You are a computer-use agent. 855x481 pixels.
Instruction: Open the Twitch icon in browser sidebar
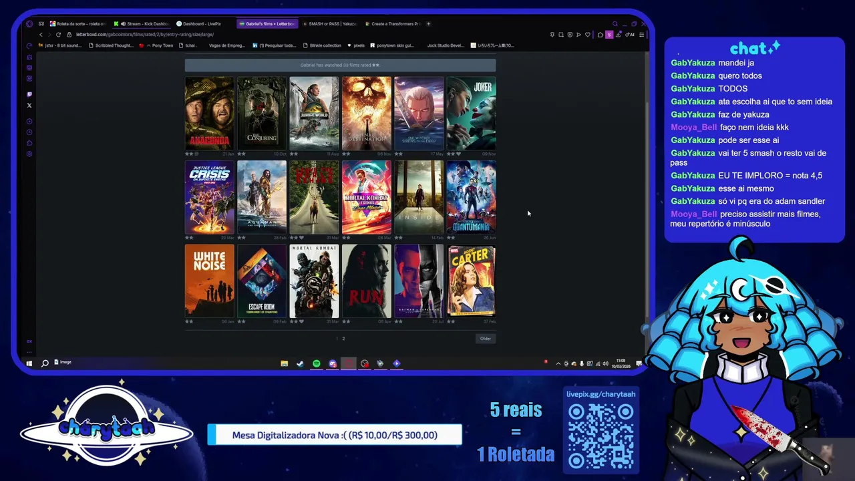(x=29, y=94)
